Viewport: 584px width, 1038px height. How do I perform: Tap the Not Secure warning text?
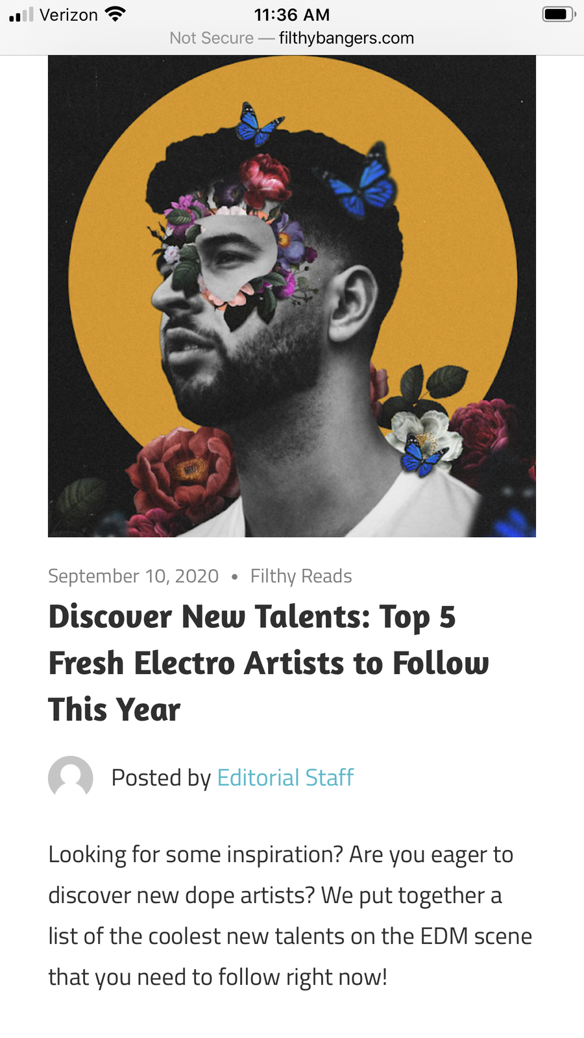pos(212,38)
